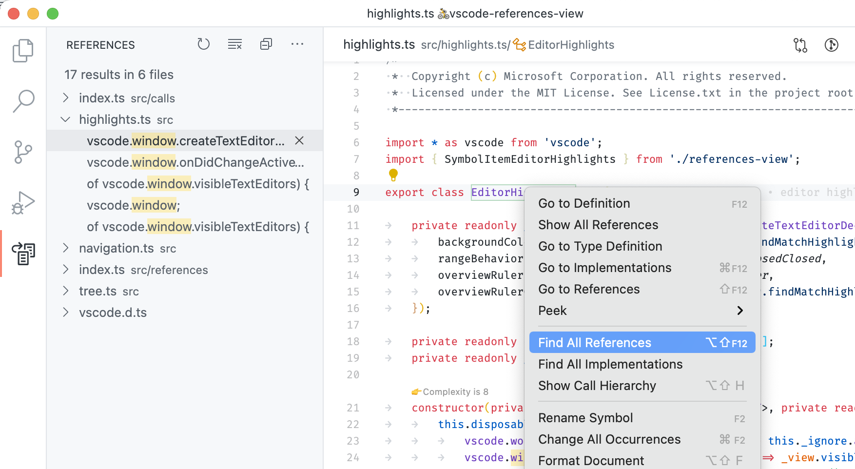Viewport: 855px width, 469px height.
Task: Clear the references results list
Action: pyautogui.click(x=235, y=44)
